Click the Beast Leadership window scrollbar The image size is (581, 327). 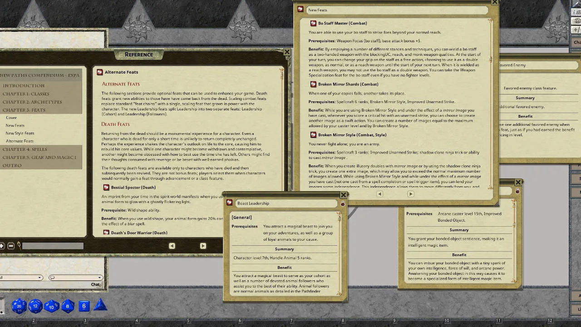pyautogui.click(x=339, y=254)
